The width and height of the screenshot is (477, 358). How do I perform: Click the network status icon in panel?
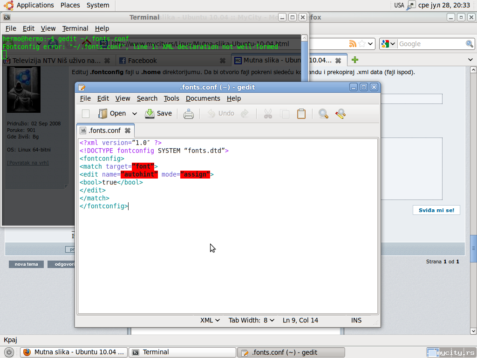[x=411, y=5]
